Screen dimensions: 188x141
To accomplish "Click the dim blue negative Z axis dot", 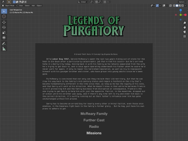I will tap(181, 19).
